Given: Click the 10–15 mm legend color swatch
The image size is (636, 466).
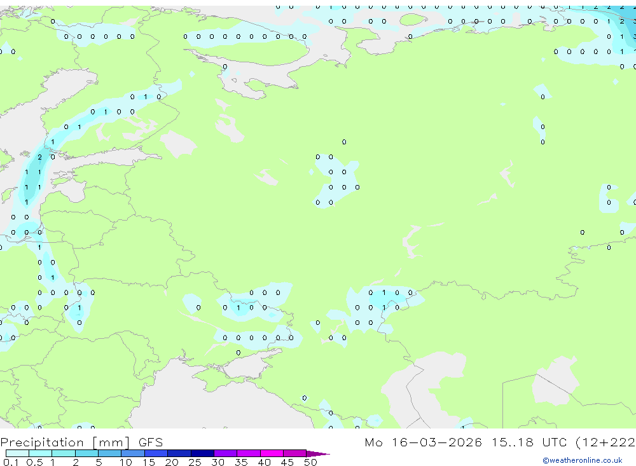Looking at the screenshot, I should 133,453.
